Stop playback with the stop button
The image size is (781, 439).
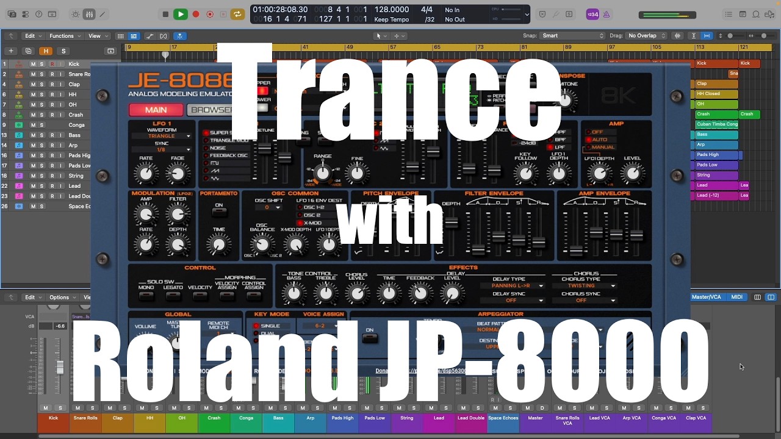click(165, 14)
